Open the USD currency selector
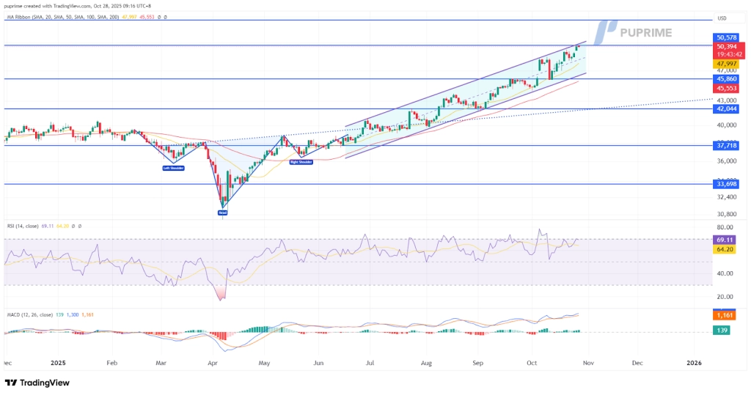 tap(722, 18)
